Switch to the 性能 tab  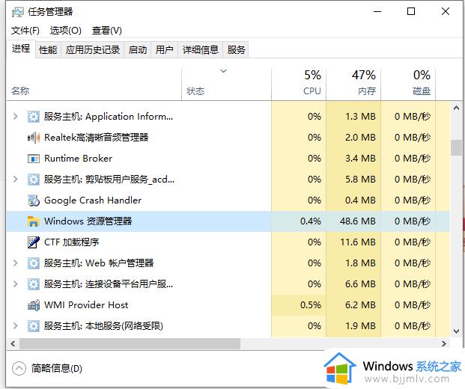[x=48, y=49]
